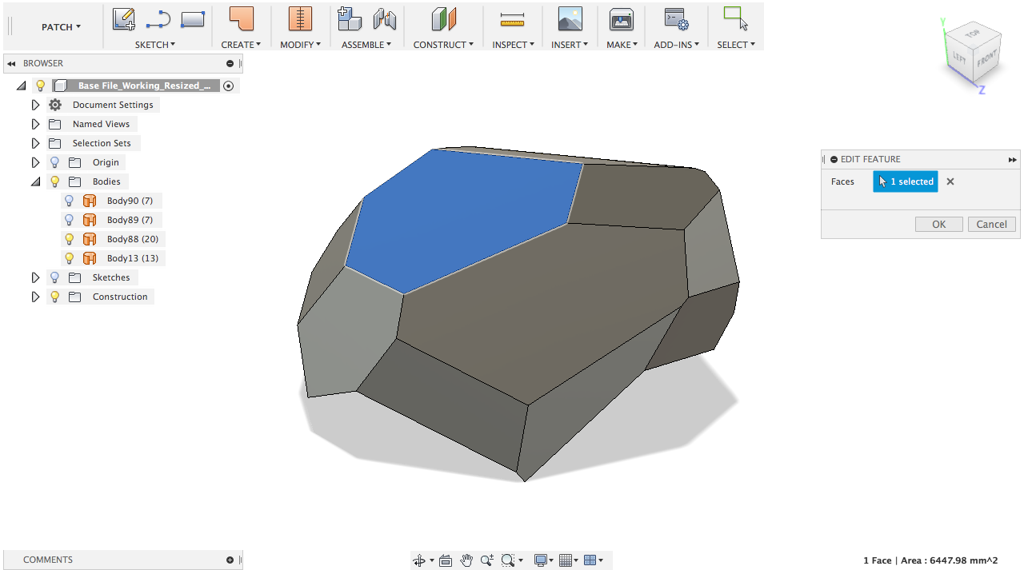Collapse the root Base File component node
Image resolution: width=1024 pixels, height=570 pixels.
point(21,86)
